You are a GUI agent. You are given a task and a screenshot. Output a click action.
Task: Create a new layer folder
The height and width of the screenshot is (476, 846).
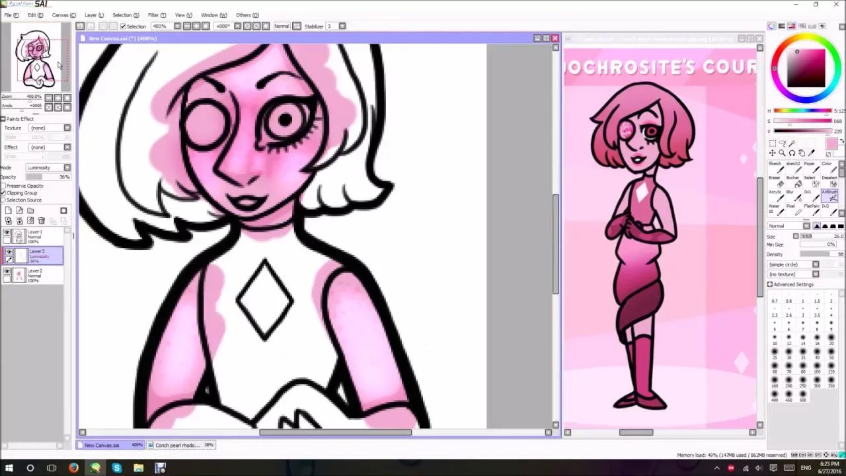30,211
